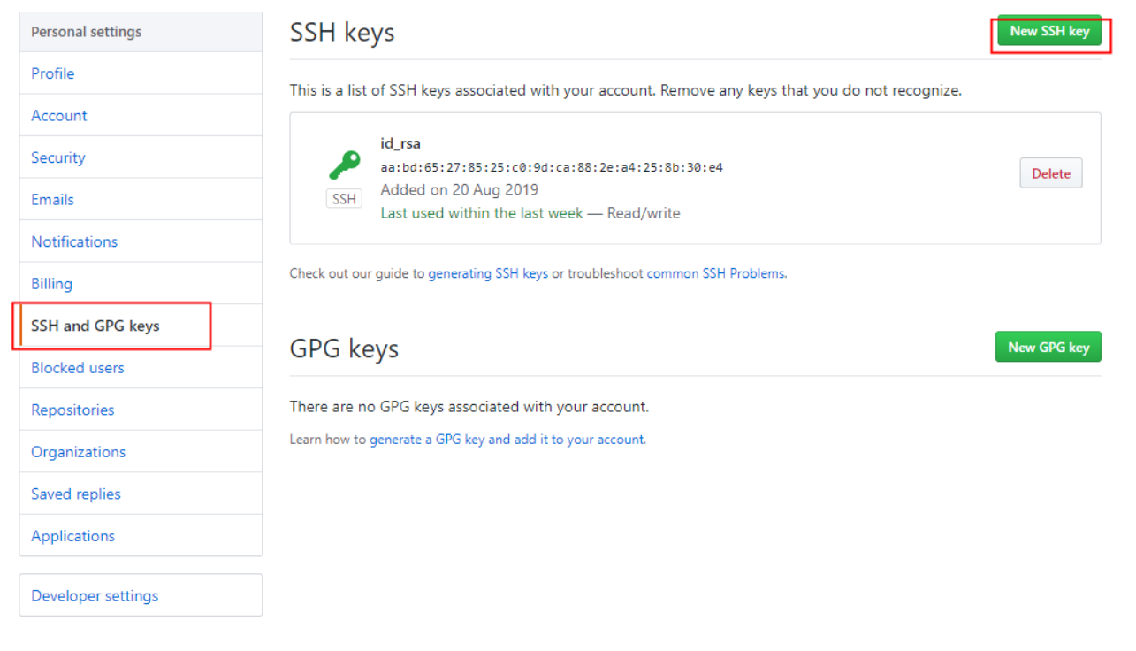Image resolution: width=1136 pixels, height=651 pixels.
Task: Click the green SSH key icon
Action: tap(345, 165)
